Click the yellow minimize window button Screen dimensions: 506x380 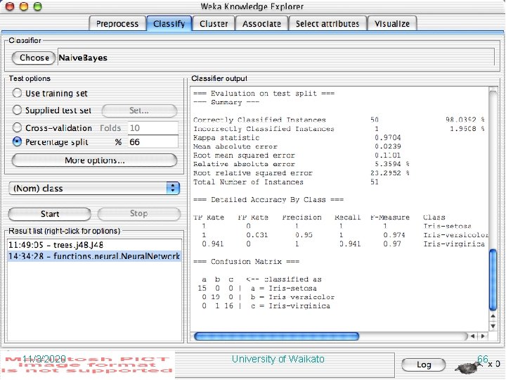[24, 6]
